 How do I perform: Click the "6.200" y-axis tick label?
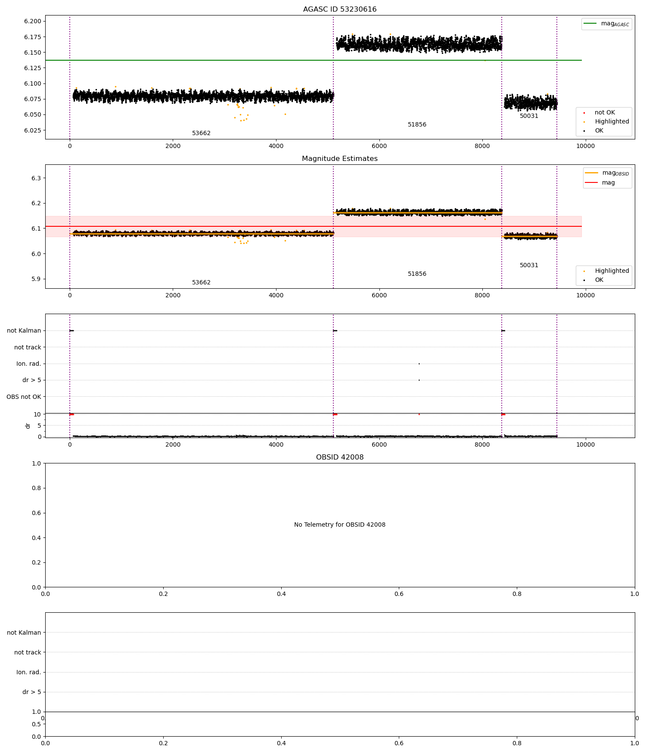tap(33, 22)
